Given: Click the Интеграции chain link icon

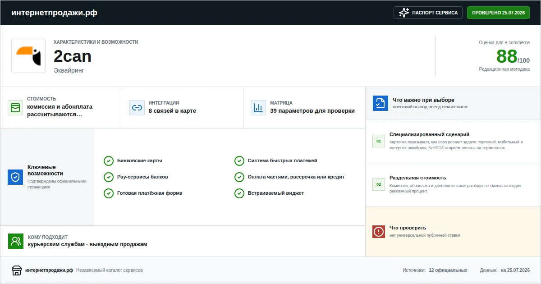Looking at the screenshot, I should click(x=137, y=108).
